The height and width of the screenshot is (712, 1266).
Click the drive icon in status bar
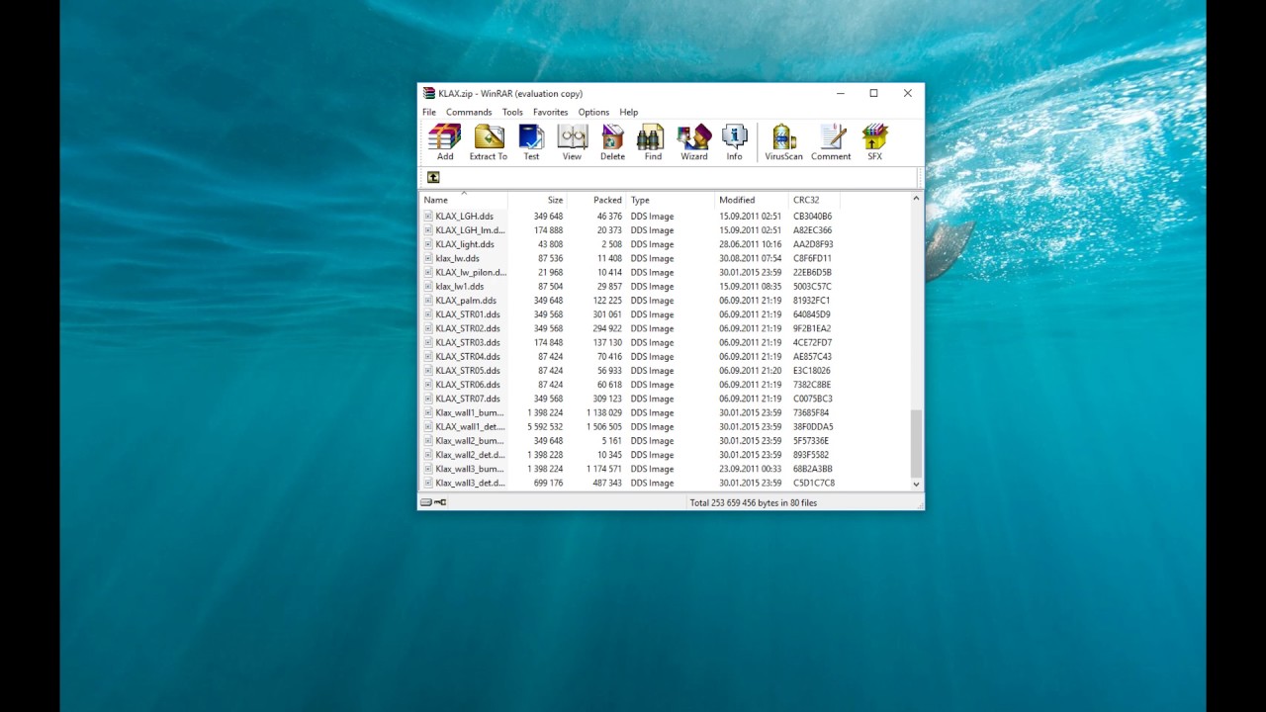(x=426, y=502)
